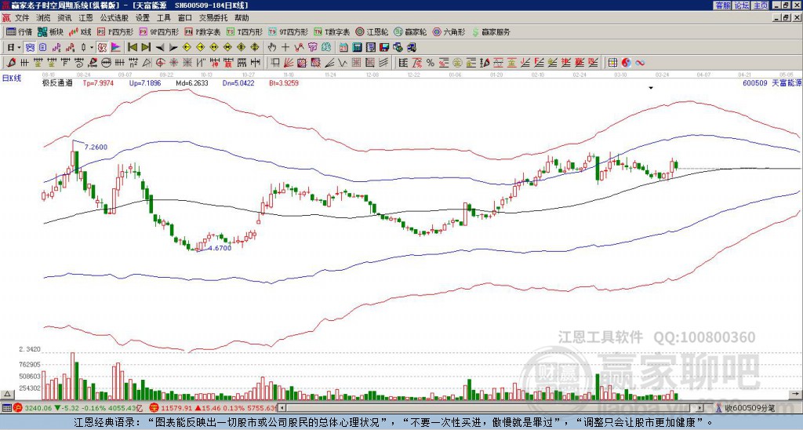Click the Gann fan lines icon

289,63
